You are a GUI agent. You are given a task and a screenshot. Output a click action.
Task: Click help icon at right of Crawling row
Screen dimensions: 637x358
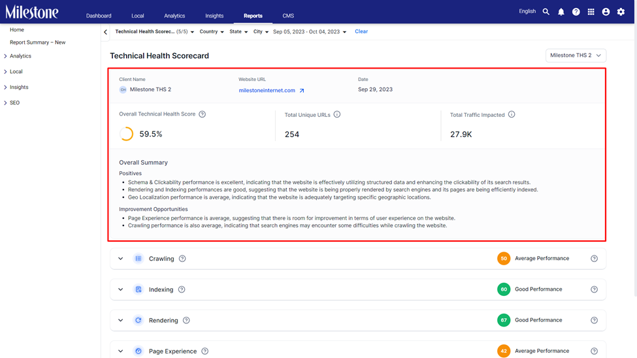[x=594, y=259]
